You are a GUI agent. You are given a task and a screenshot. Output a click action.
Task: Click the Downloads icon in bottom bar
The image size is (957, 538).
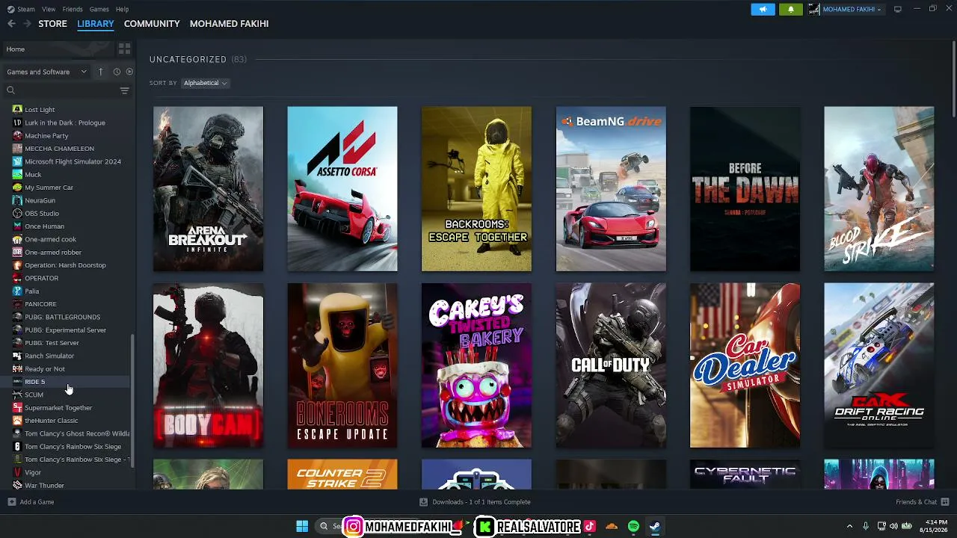(423, 502)
